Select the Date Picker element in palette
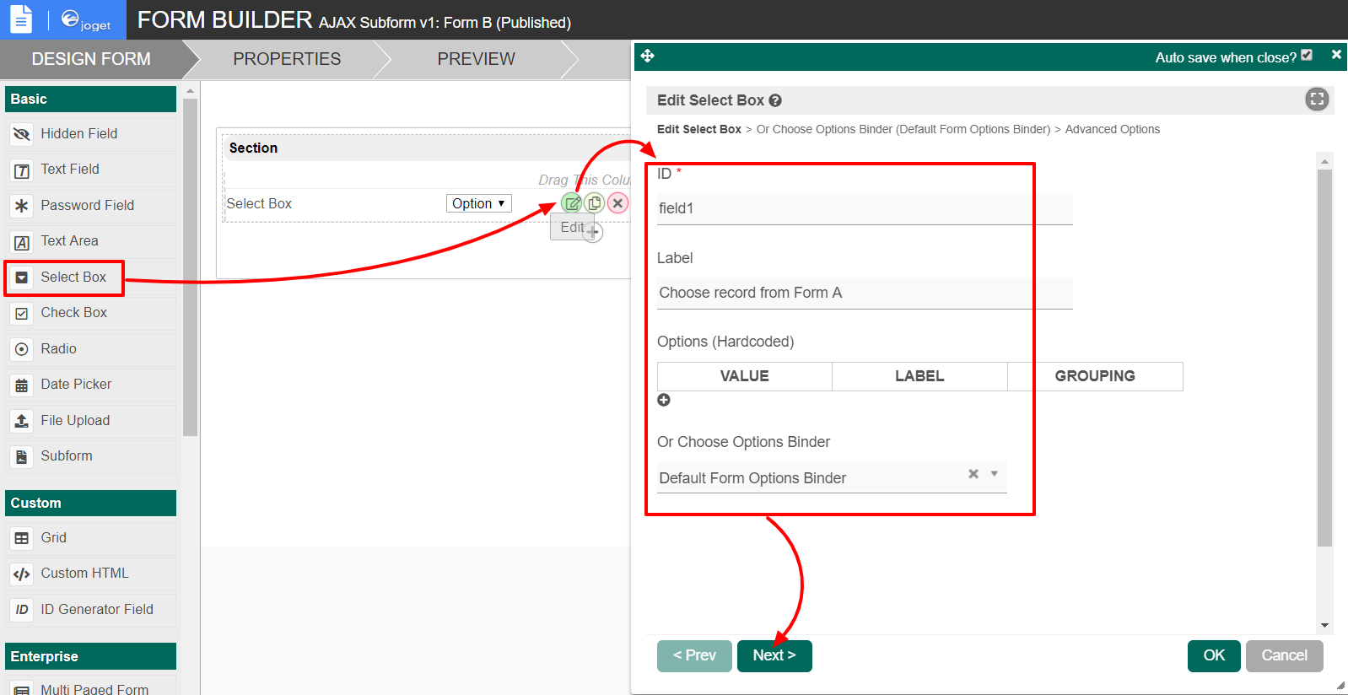1348x695 pixels. 76,385
